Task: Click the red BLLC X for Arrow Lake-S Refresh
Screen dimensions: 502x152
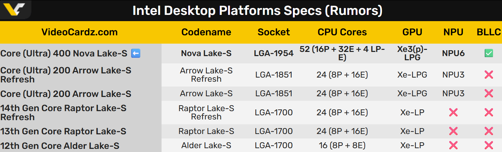Action: pyautogui.click(x=488, y=75)
